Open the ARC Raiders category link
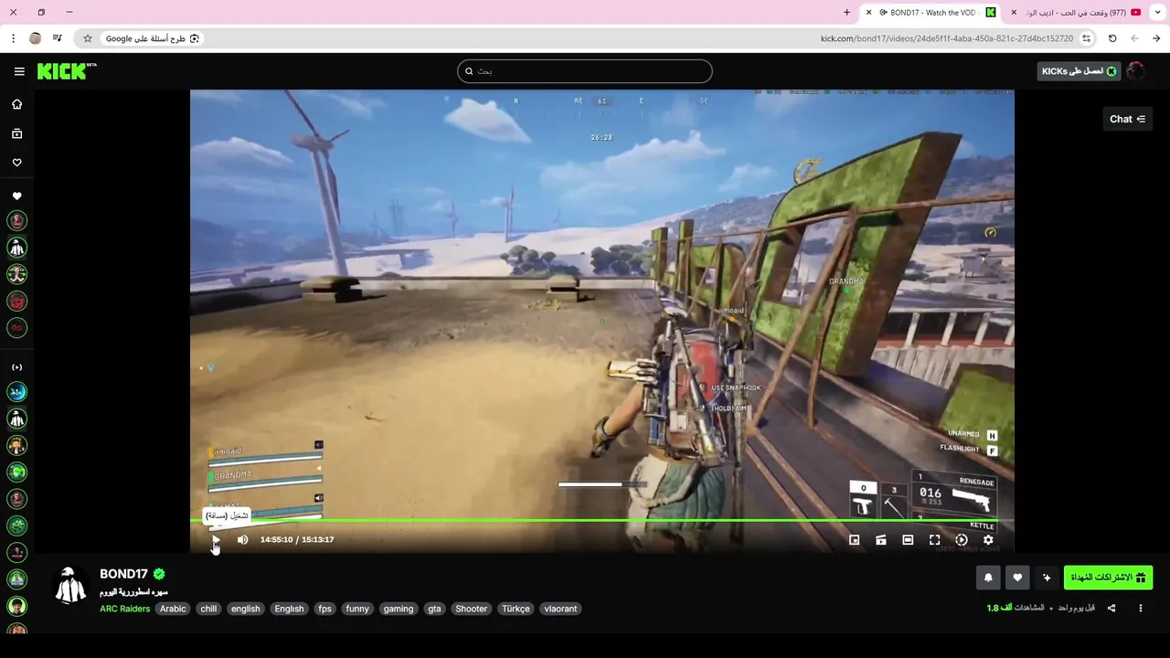Viewport: 1170px width, 658px height. pyautogui.click(x=124, y=609)
